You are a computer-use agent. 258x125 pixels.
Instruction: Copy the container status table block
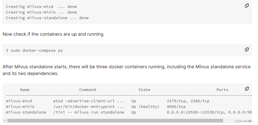pyautogui.click(x=247, y=89)
